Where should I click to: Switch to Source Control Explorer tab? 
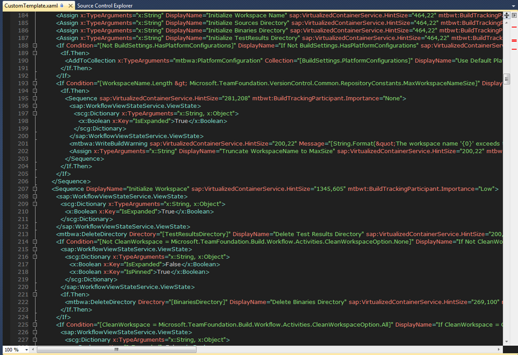[105, 6]
